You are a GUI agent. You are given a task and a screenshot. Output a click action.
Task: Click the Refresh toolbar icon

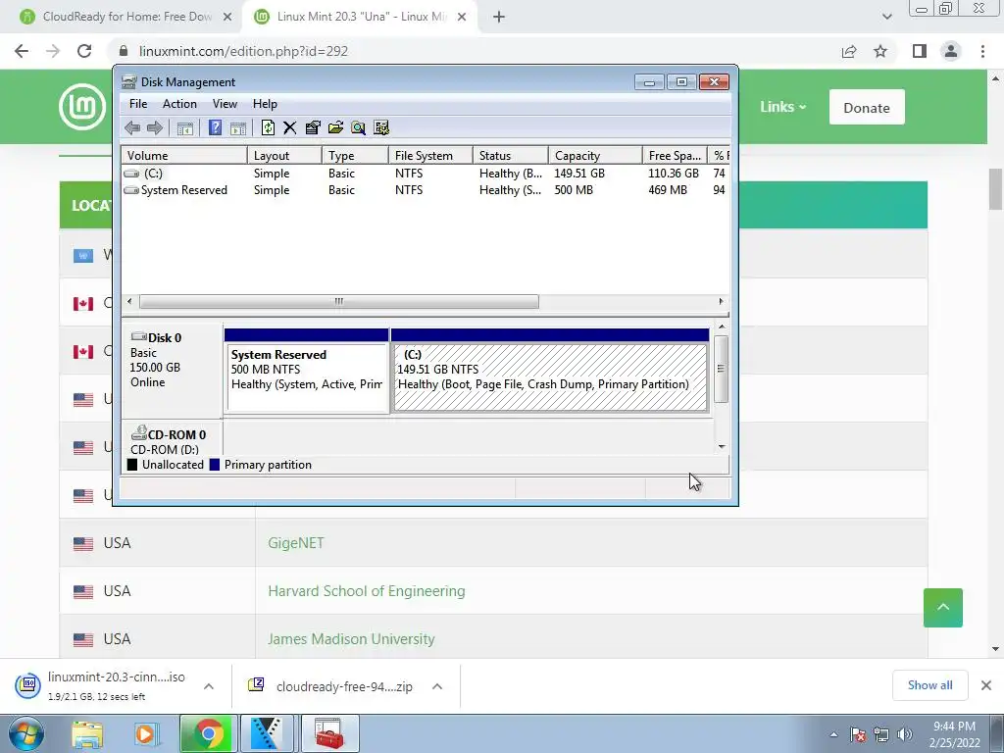pos(268,128)
